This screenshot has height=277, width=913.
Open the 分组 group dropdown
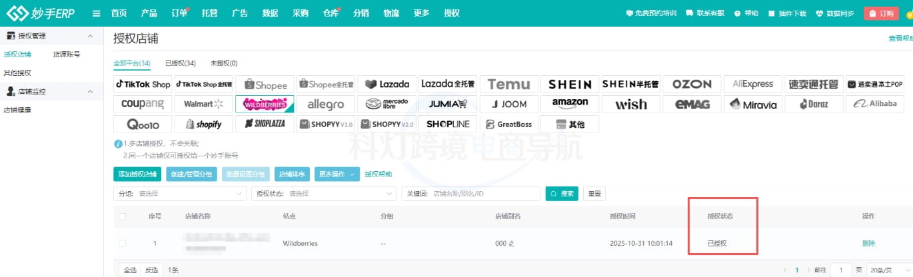(181, 194)
